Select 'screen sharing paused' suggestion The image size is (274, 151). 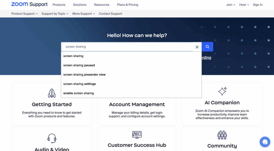click(x=131, y=65)
